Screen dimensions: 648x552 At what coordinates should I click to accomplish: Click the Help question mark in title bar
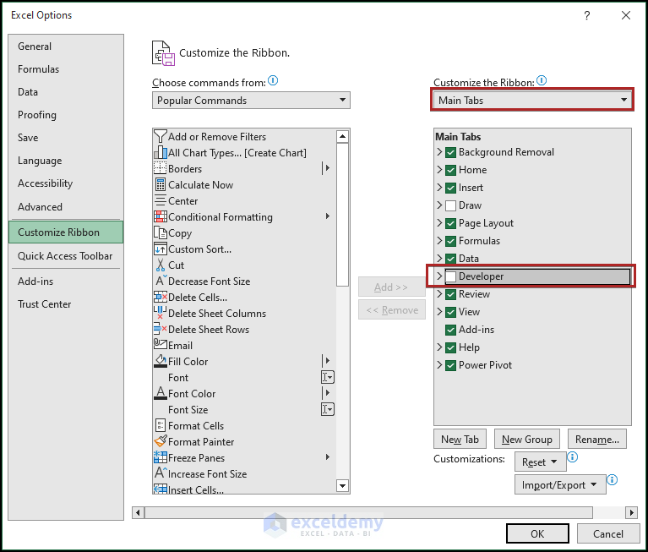[587, 16]
